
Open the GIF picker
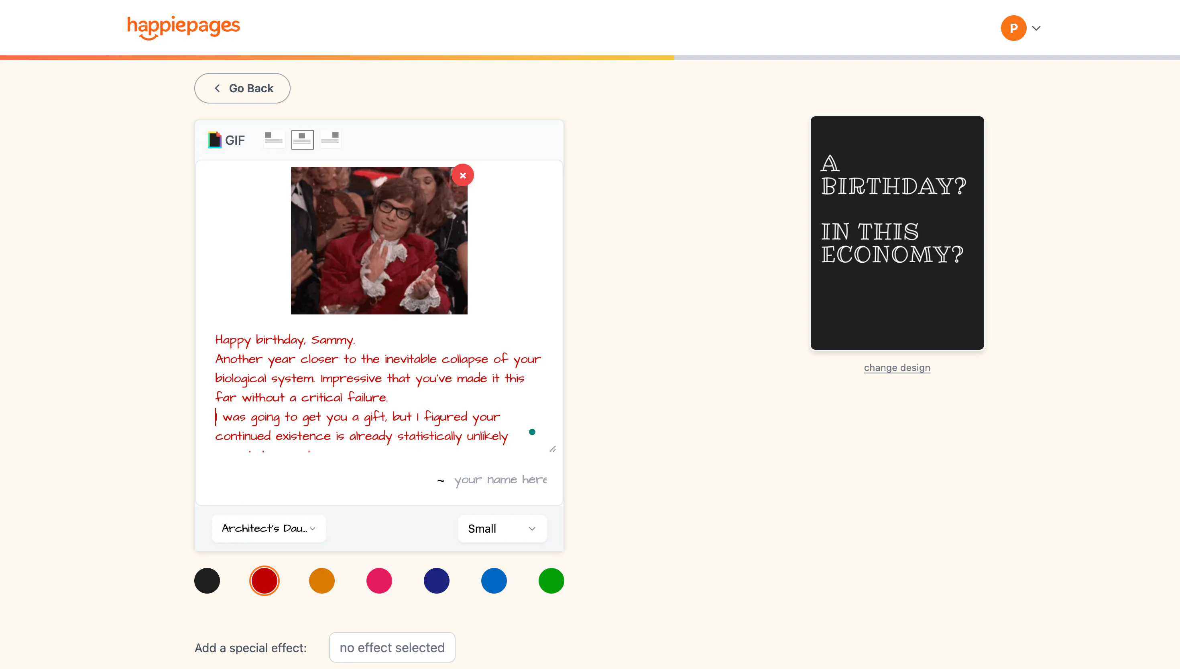pyautogui.click(x=226, y=140)
